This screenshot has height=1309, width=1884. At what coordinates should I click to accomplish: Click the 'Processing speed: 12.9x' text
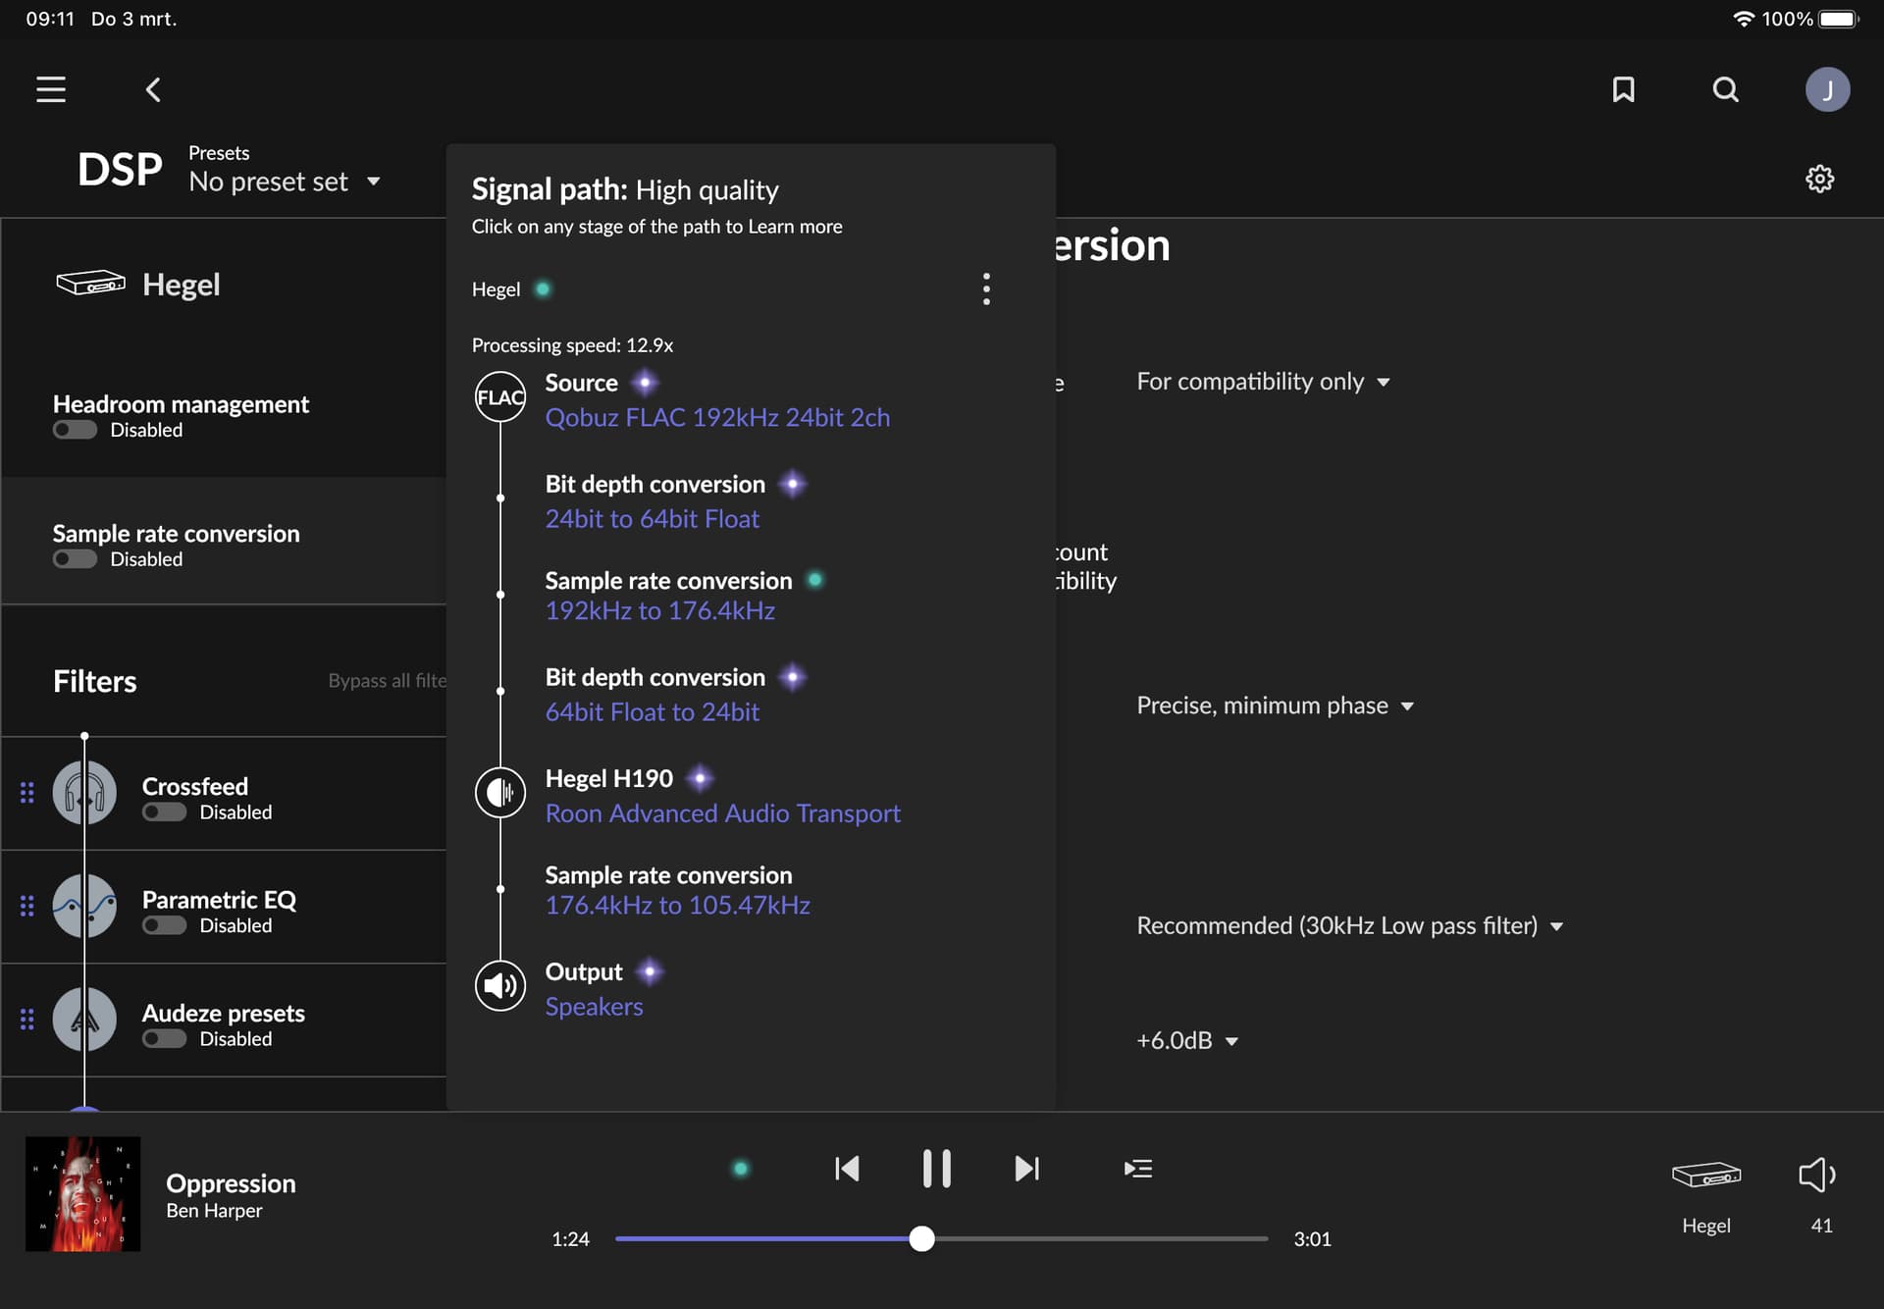click(572, 345)
